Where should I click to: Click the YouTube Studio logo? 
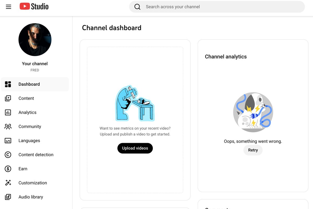click(34, 7)
